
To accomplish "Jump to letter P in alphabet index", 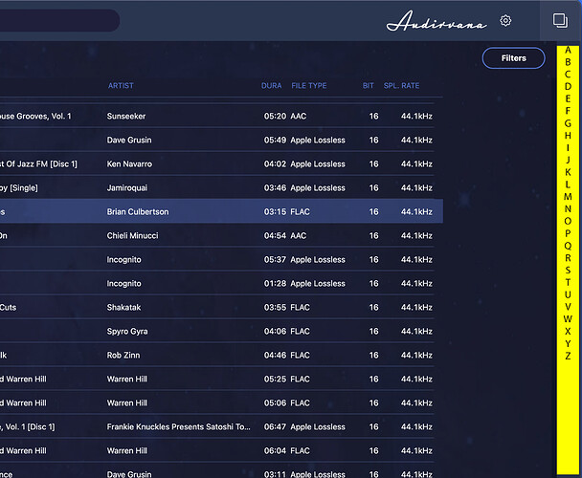I will coord(568,233).
